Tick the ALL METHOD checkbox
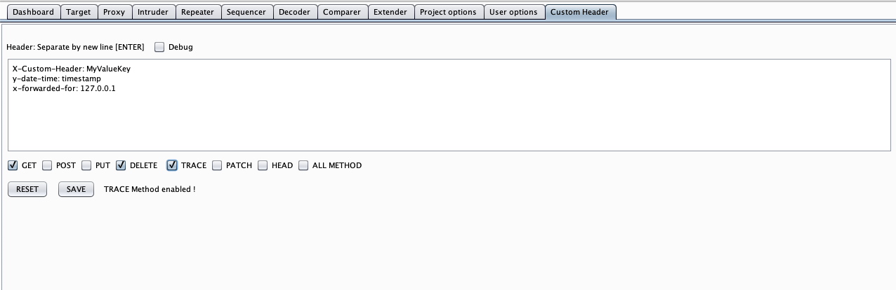 [x=303, y=165]
